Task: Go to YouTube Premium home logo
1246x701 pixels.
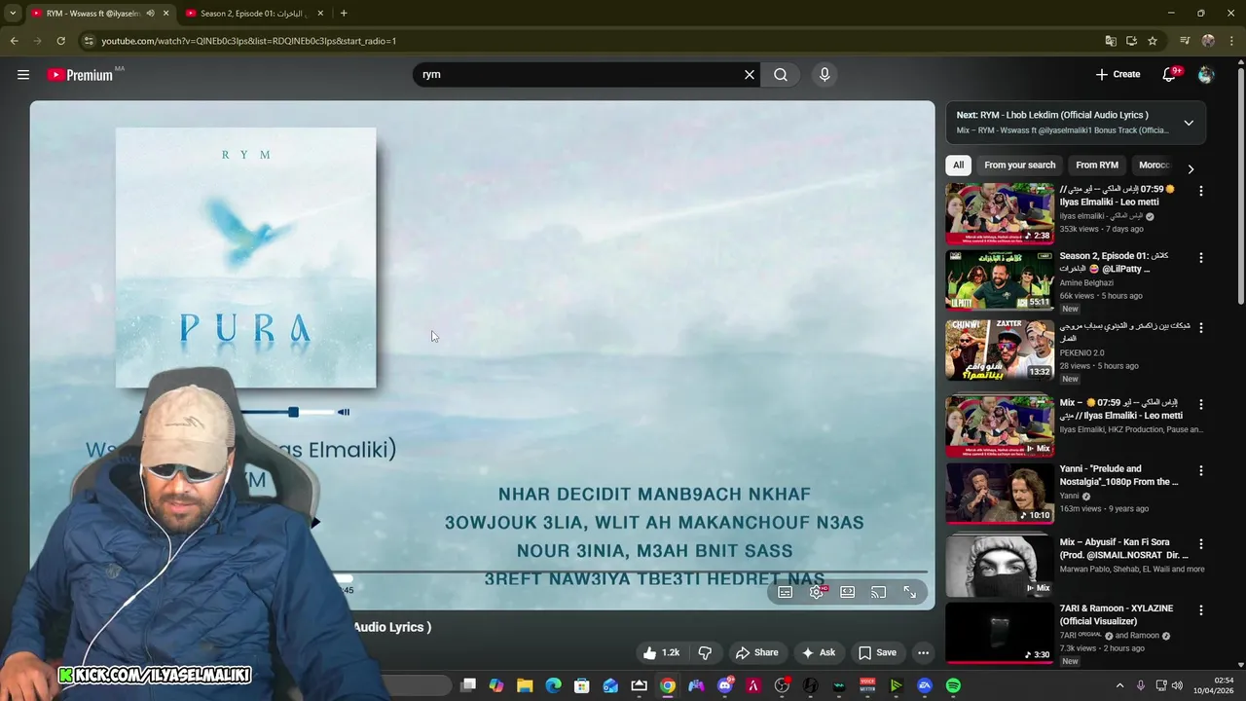Action: (80, 75)
